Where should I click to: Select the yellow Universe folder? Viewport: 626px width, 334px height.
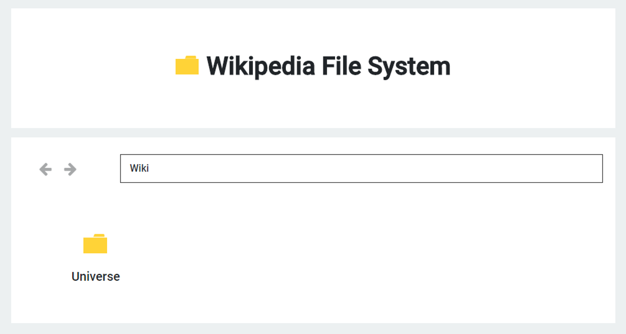click(x=95, y=244)
